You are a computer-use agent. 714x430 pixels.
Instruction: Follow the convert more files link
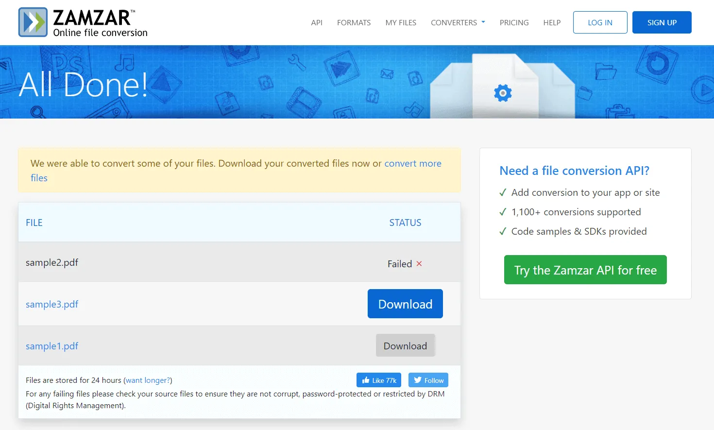[236, 171]
